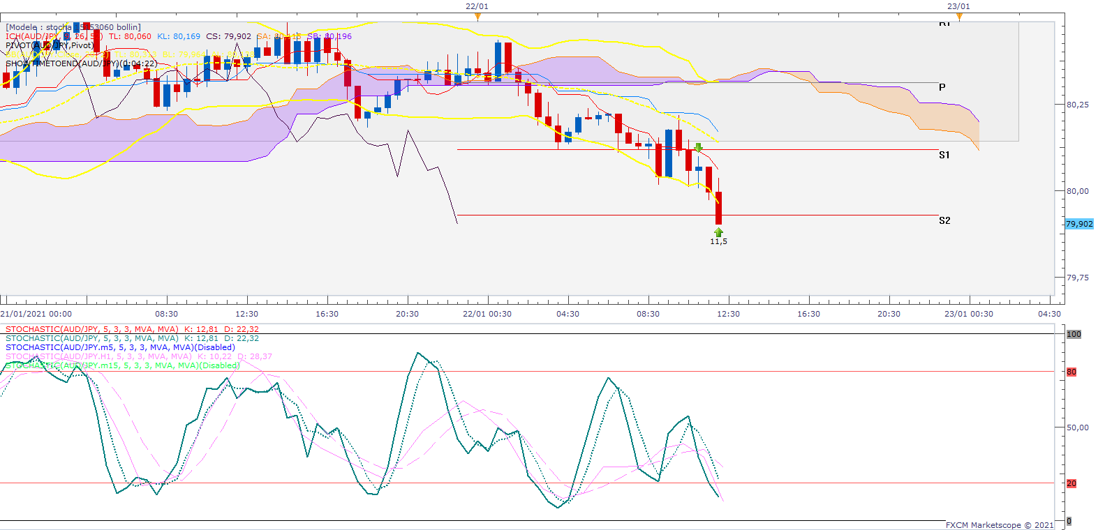Image resolution: width=1105 pixels, height=530 pixels.
Task: Click the current price tag 79,902 on the price axis
Action: pyautogui.click(x=1079, y=224)
